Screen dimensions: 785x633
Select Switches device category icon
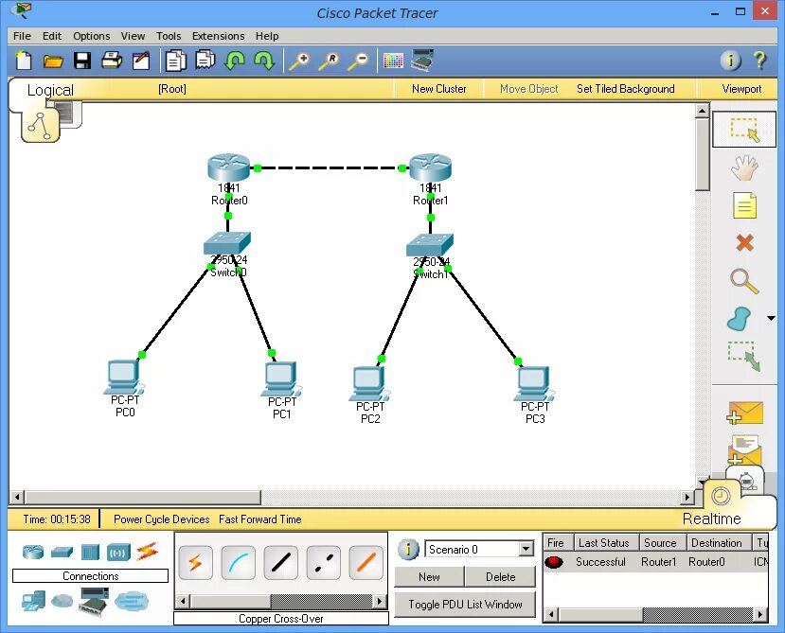click(x=62, y=552)
